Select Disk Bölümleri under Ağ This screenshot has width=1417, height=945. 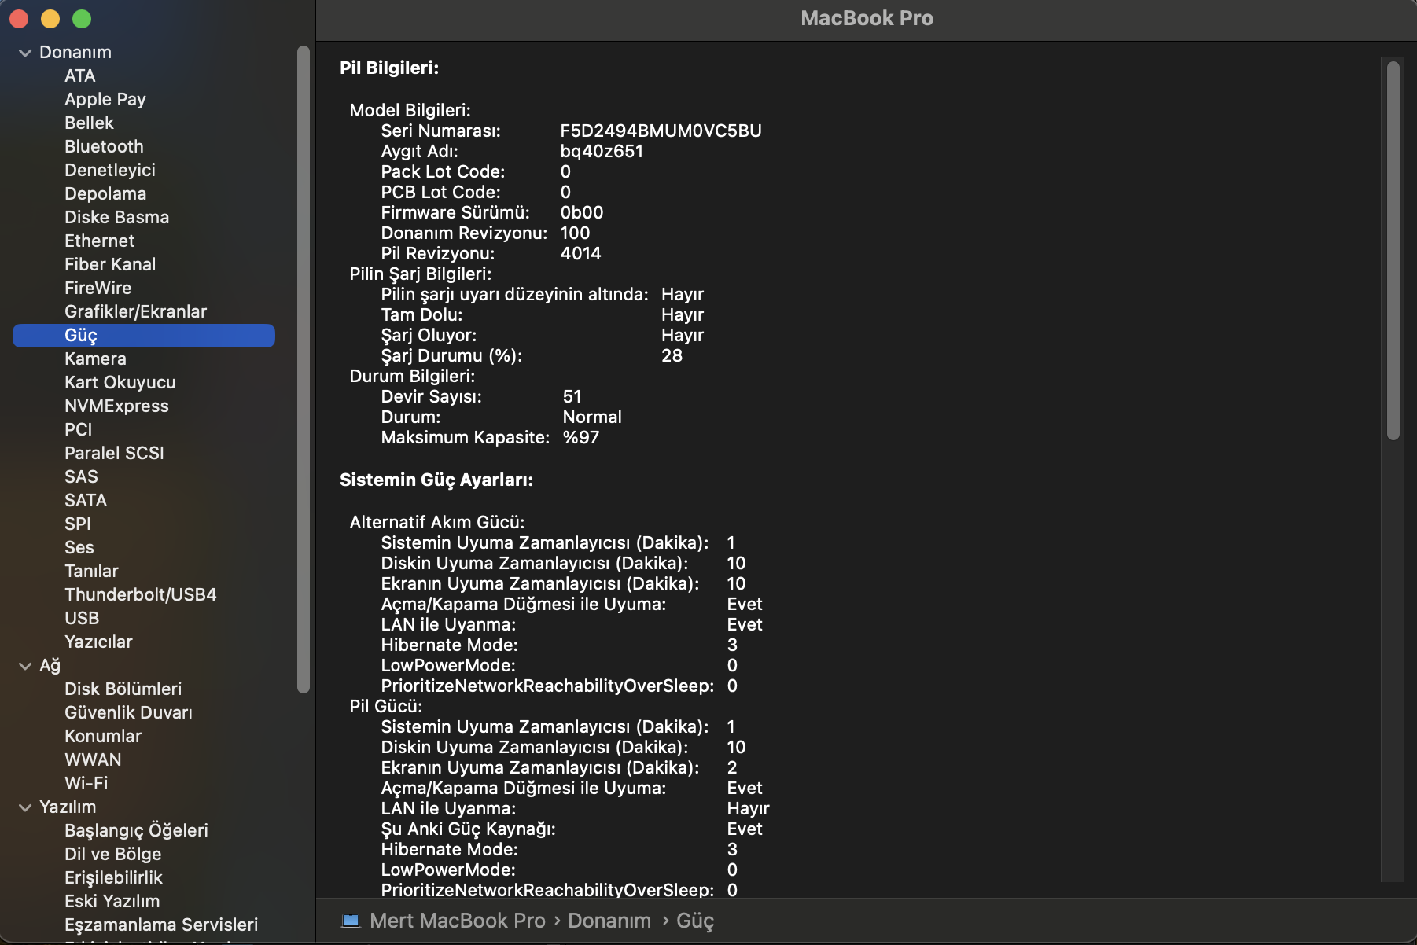click(123, 689)
